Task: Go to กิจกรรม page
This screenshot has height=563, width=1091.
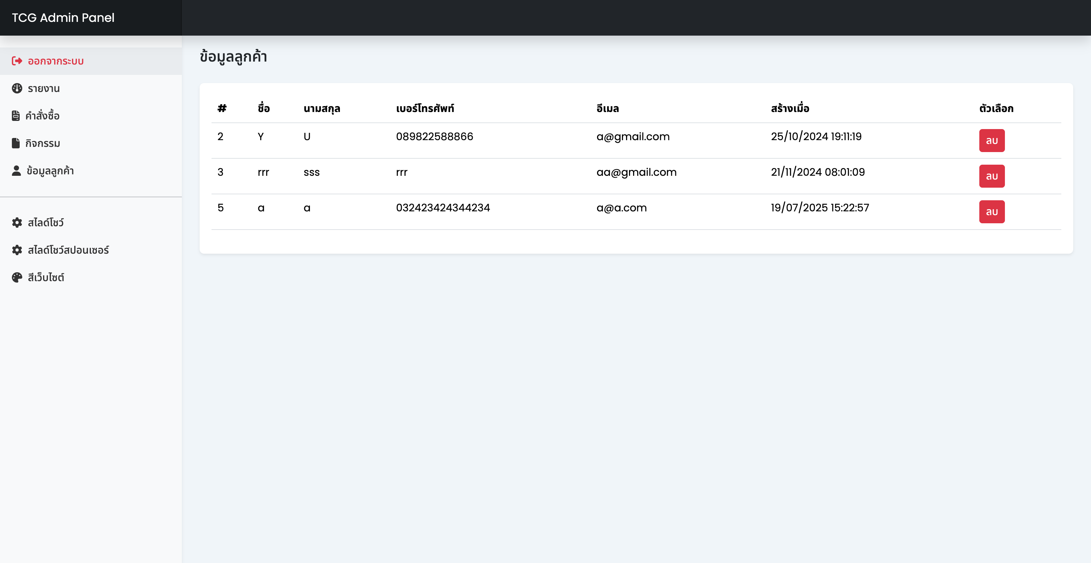Action: 42,143
